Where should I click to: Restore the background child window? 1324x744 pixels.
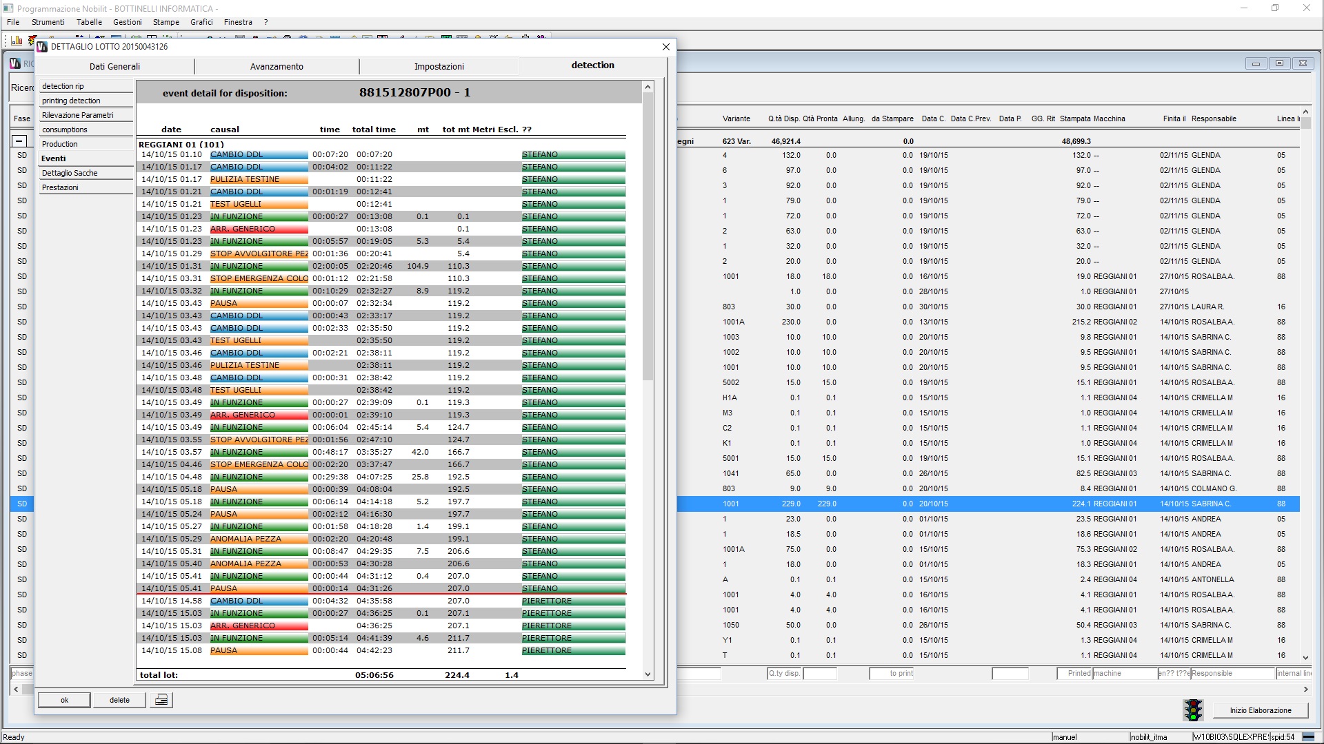1279,63
